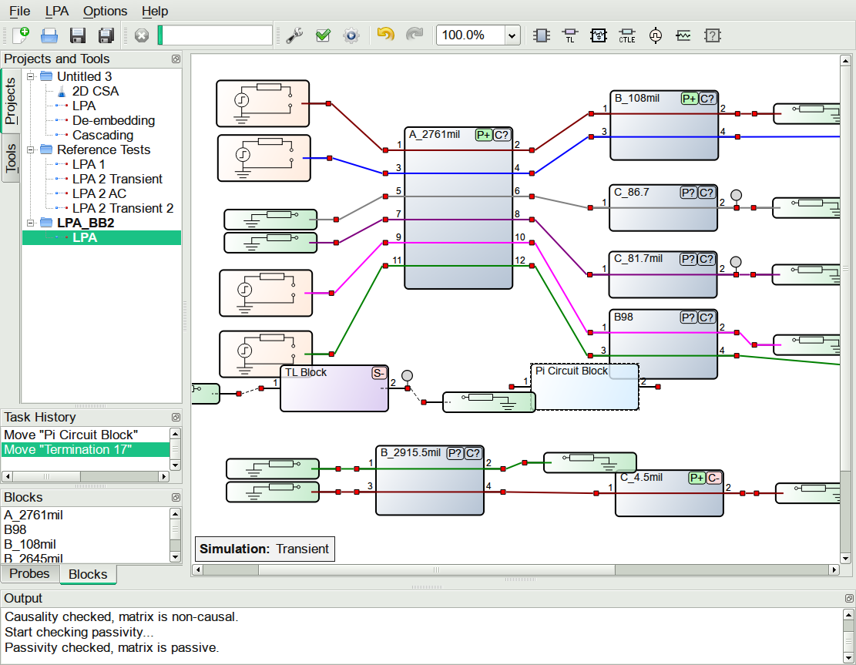Image resolution: width=856 pixels, height=665 pixels.
Task: Toggle the C- badge on C_4.5mil block
Action: coord(714,478)
